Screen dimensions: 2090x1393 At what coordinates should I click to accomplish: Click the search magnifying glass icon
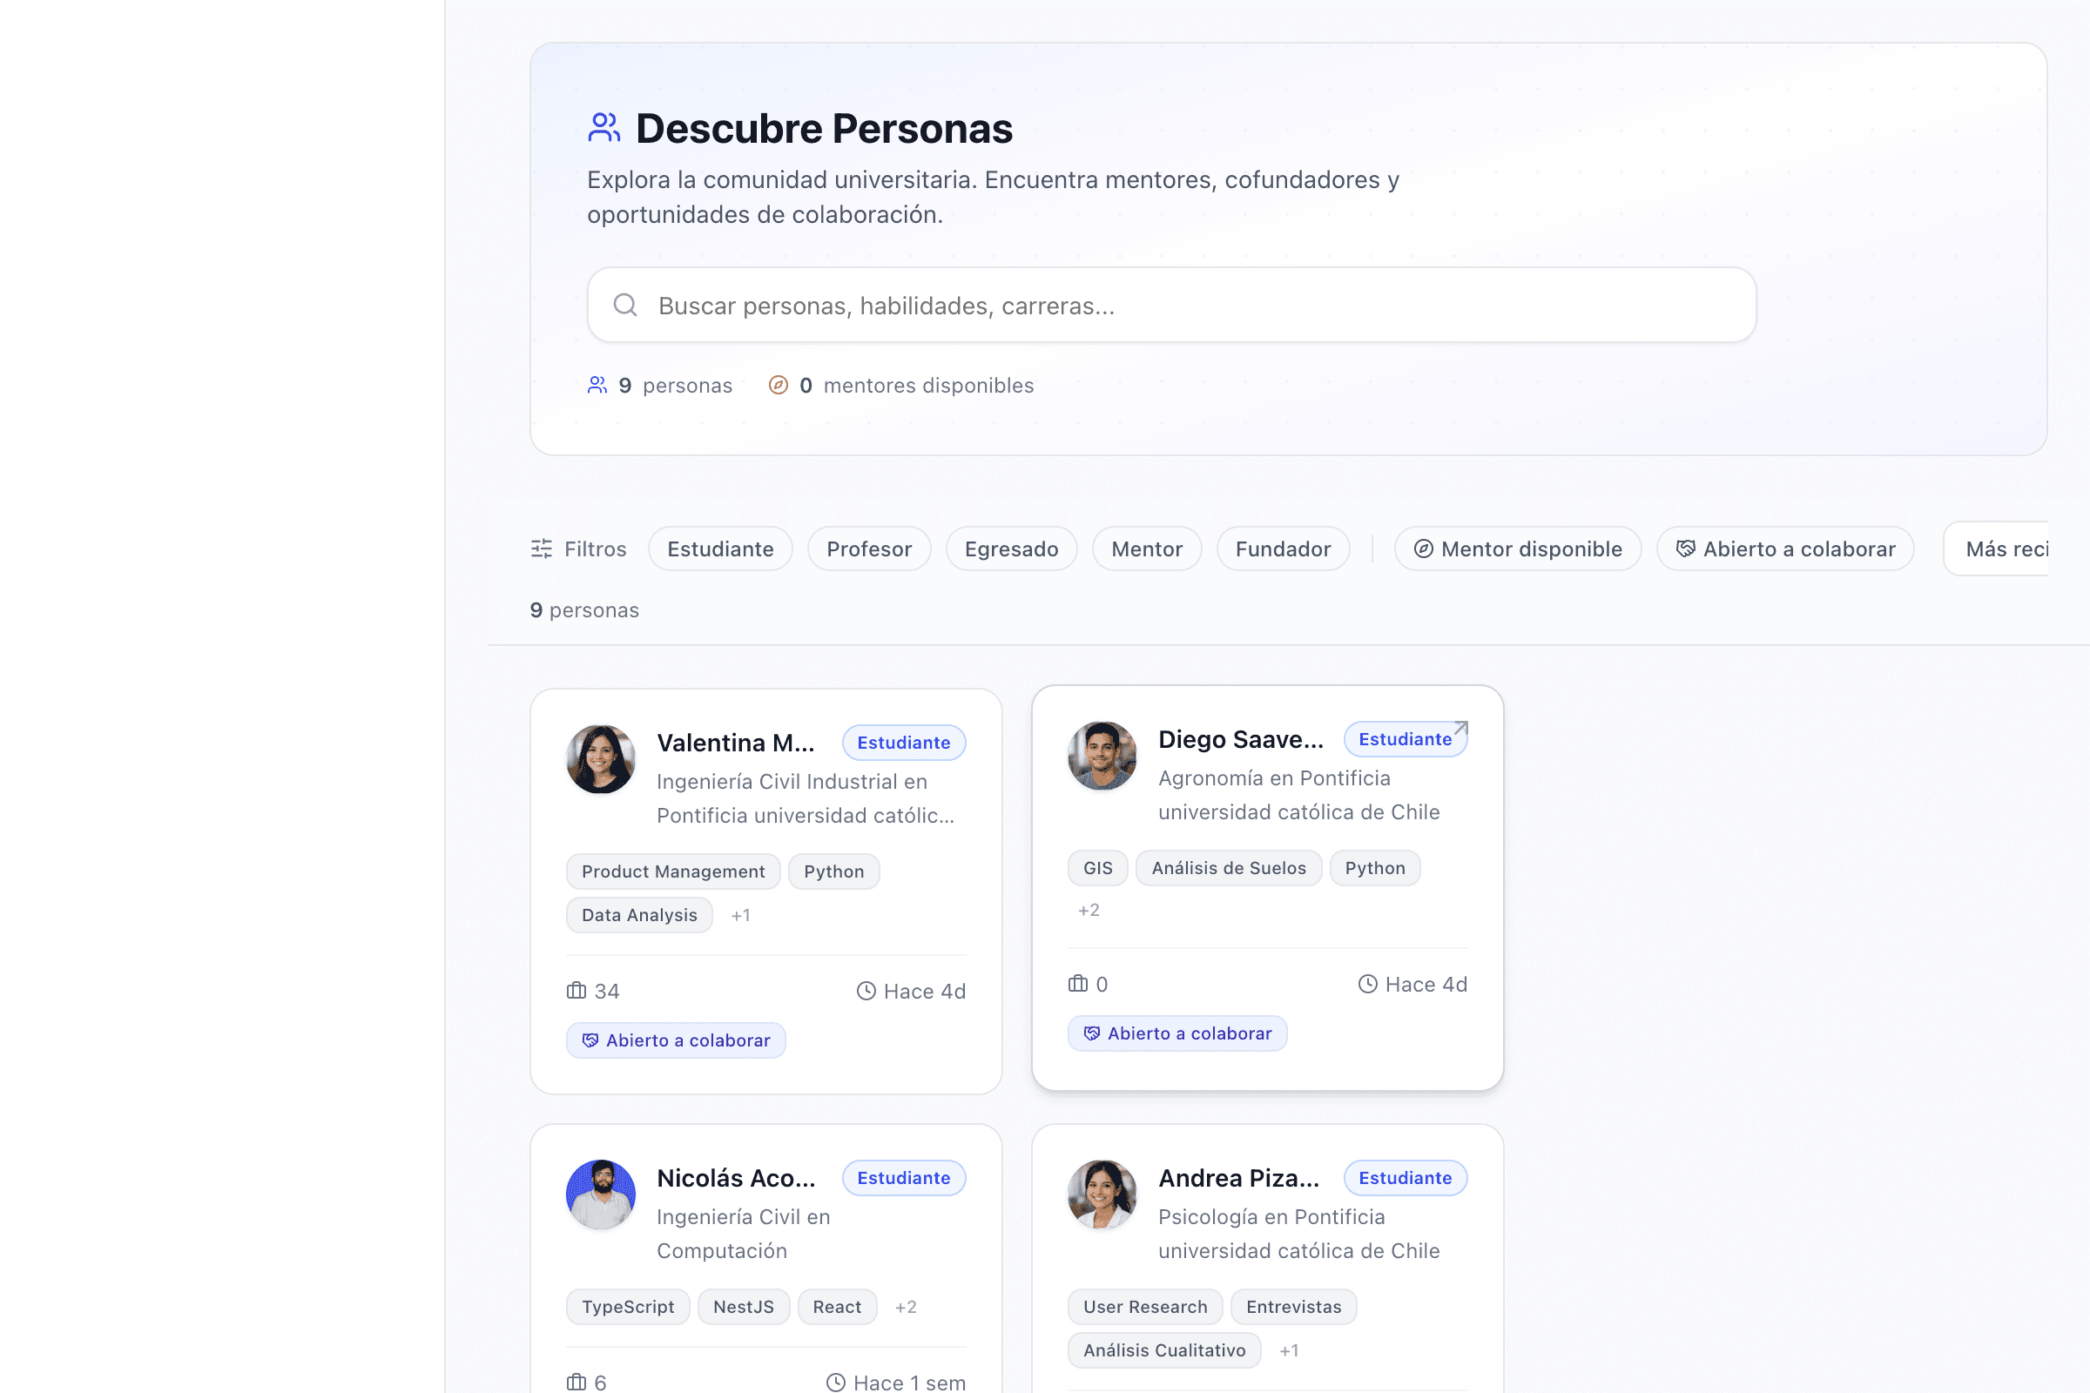(625, 305)
